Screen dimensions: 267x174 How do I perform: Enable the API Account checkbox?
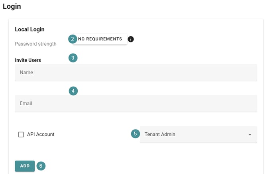pyautogui.click(x=21, y=135)
